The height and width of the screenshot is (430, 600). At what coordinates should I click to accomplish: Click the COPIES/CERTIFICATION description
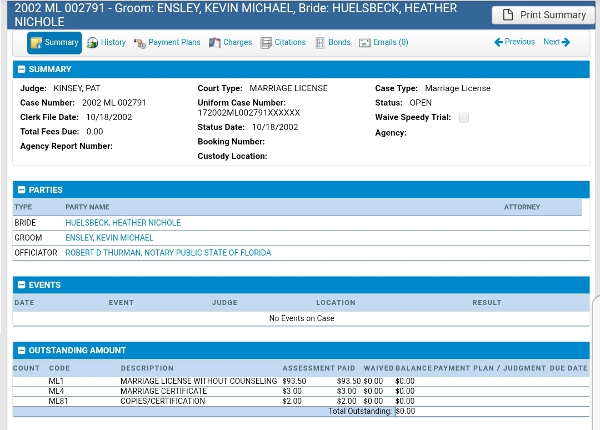coord(163,401)
